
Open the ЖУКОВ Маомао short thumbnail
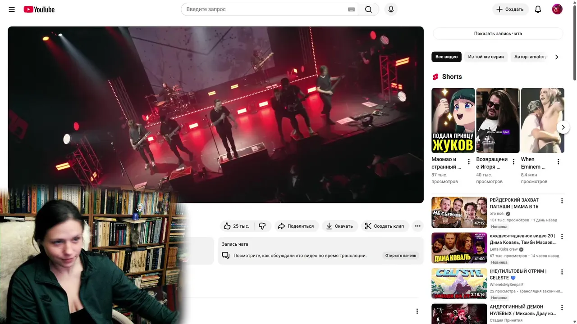[453, 120]
